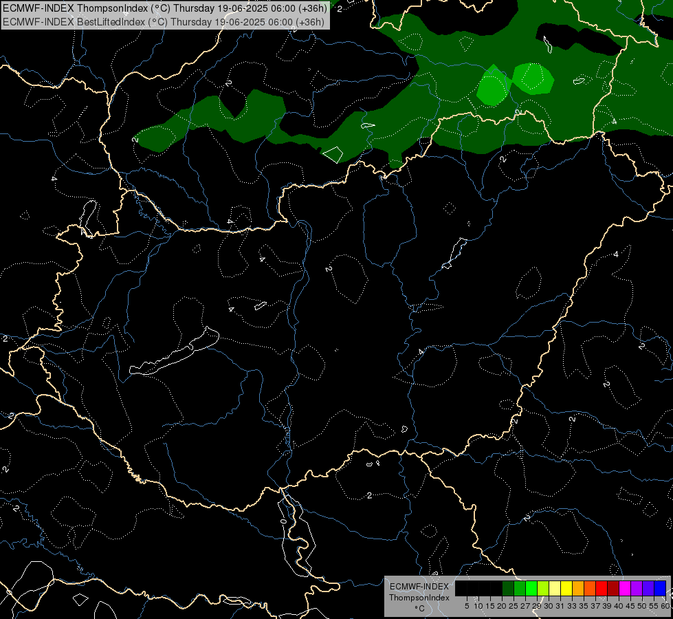The height and width of the screenshot is (619, 673).
Task: Select the indigo 50-55 legend swatch
Action: 648,588
